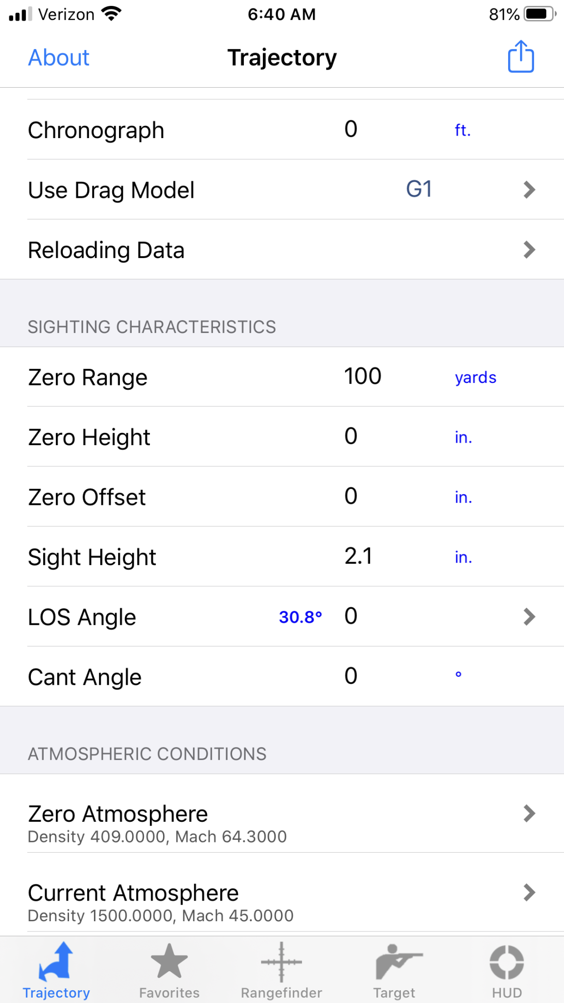Edit the Zero Height value field
Image resolution: width=564 pixels, height=1003 pixels.
coord(351,436)
